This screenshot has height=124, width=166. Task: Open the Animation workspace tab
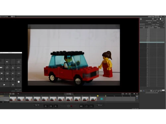tap(151, 17)
